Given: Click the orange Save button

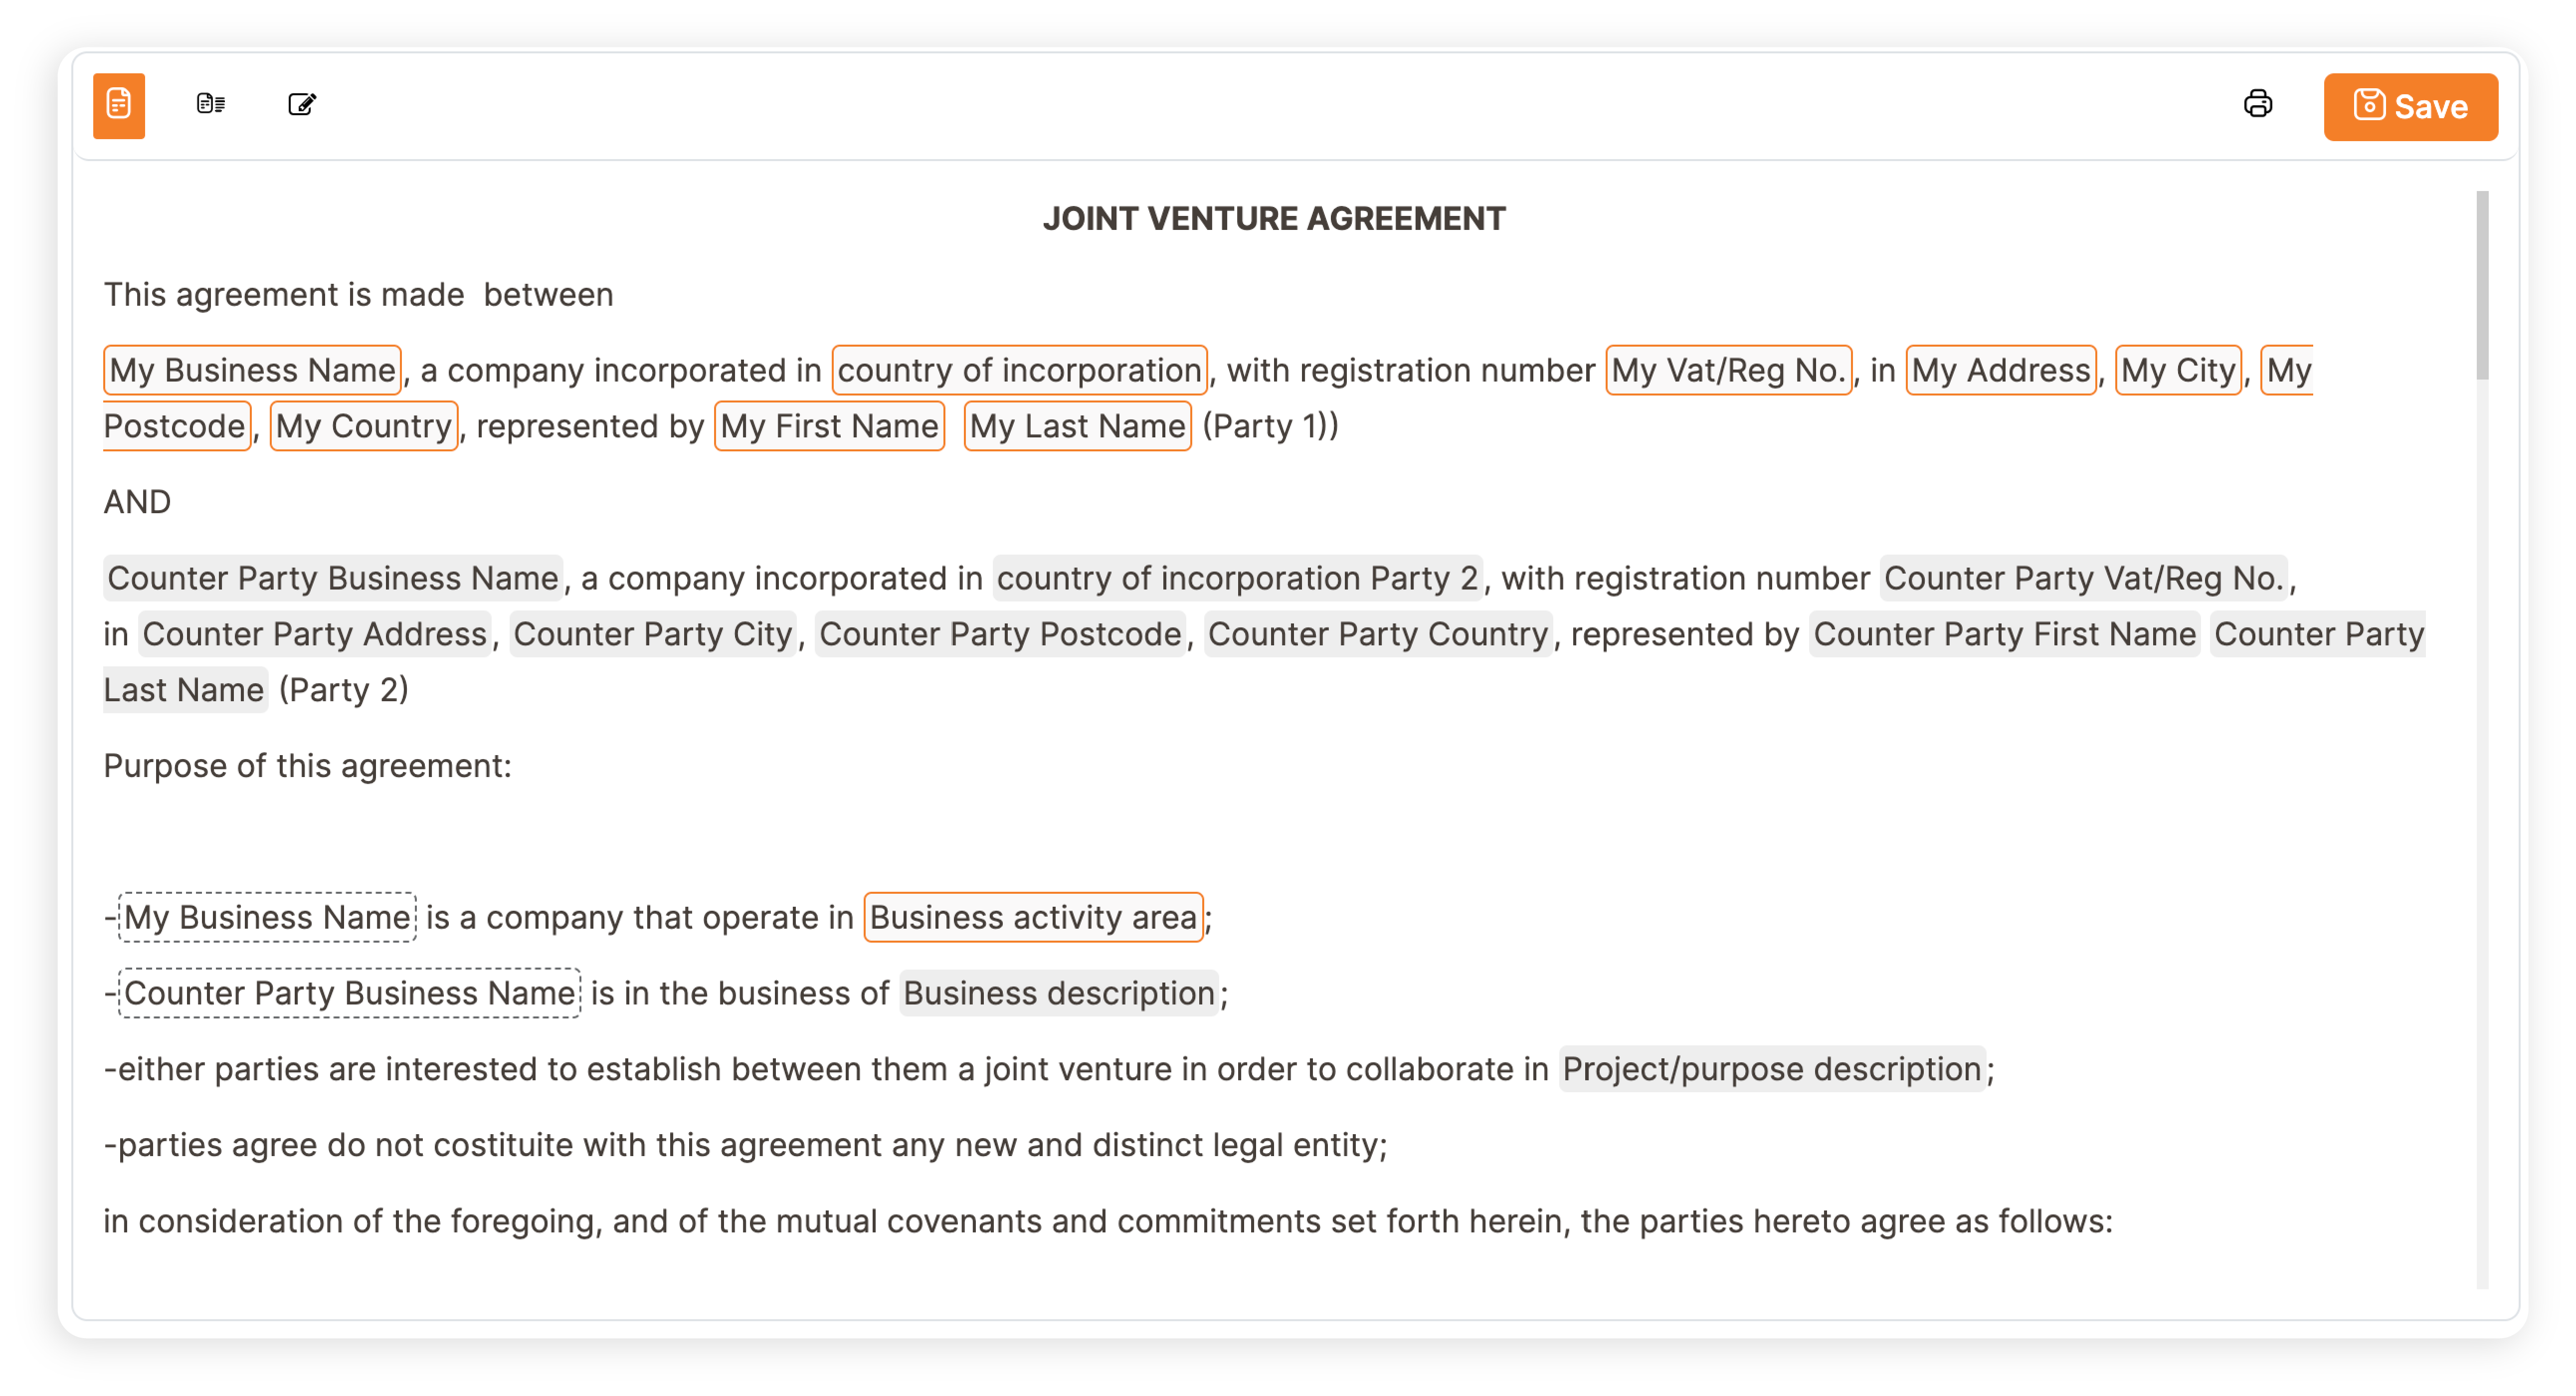Looking at the screenshot, I should pyautogui.click(x=2410, y=106).
